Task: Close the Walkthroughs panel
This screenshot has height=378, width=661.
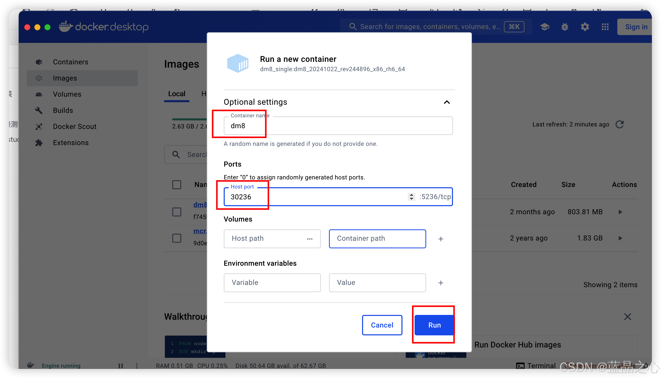Action: tap(627, 317)
